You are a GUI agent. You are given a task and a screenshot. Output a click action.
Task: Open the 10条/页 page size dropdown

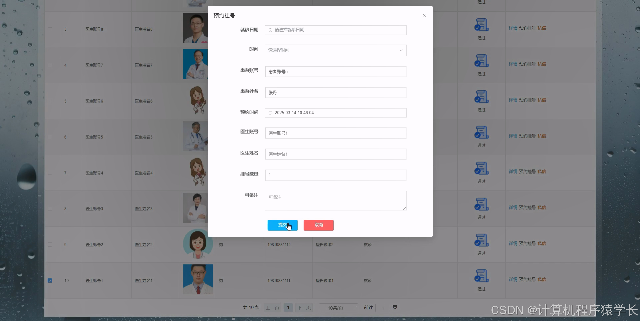338,308
